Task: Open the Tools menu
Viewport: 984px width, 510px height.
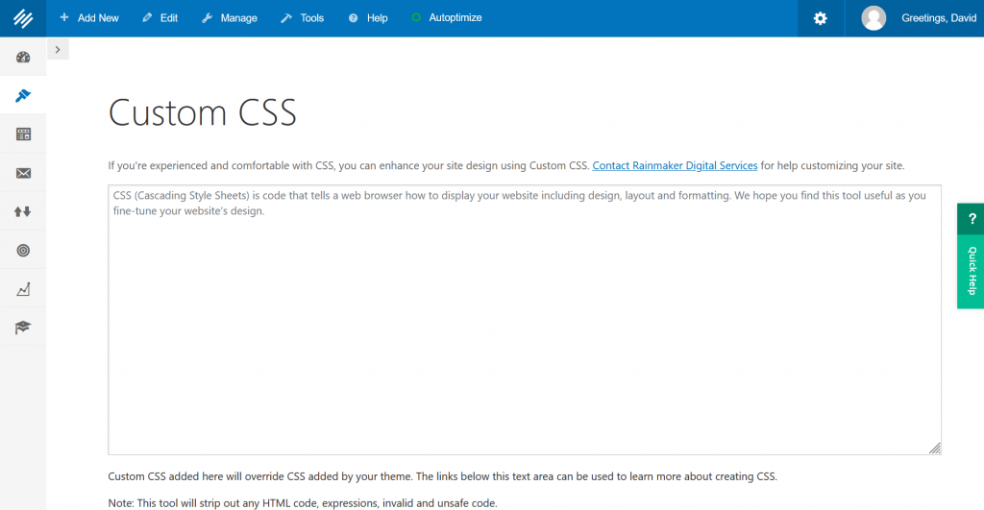Action: (303, 18)
